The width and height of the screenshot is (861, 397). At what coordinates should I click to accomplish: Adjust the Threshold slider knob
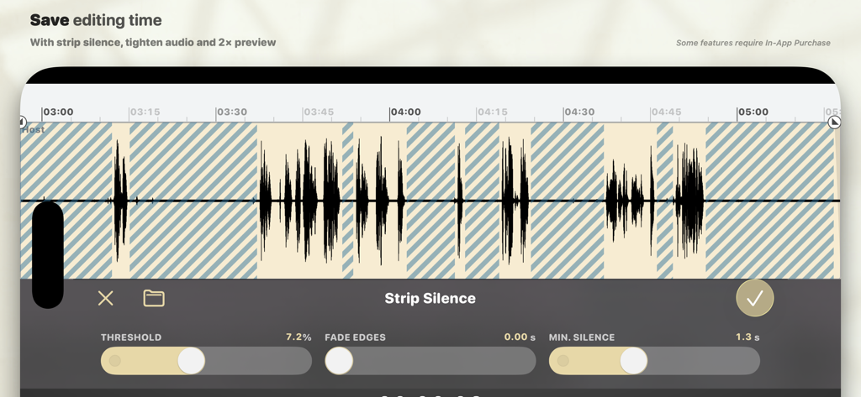(x=191, y=360)
